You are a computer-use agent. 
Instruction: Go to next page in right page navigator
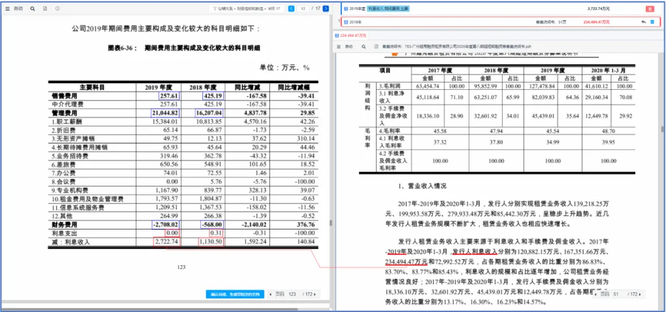639,294
